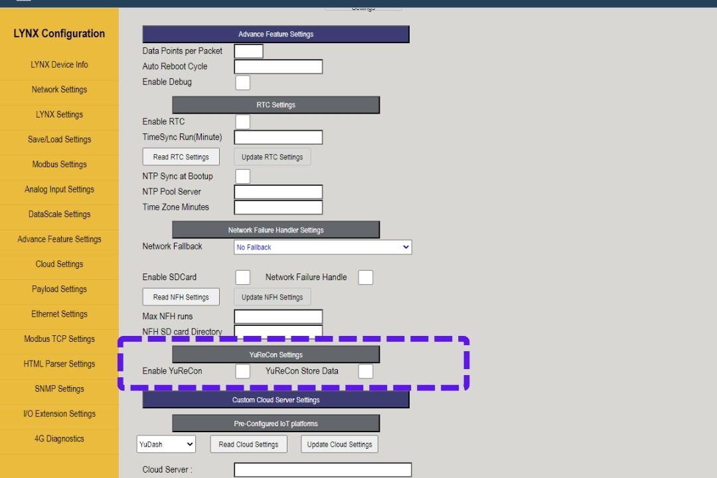Open 4G Diagnostics sidebar item
Viewport: 717px width, 478px height.
[x=59, y=439]
